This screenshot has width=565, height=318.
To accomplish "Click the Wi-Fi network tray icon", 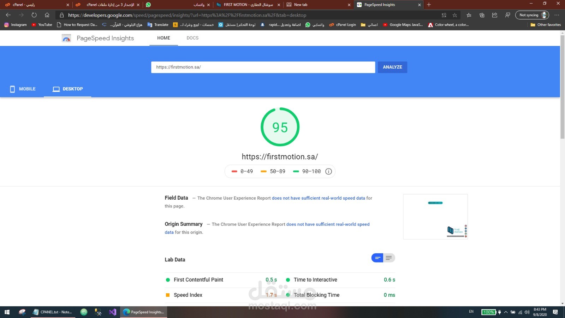I will [520, 312].
